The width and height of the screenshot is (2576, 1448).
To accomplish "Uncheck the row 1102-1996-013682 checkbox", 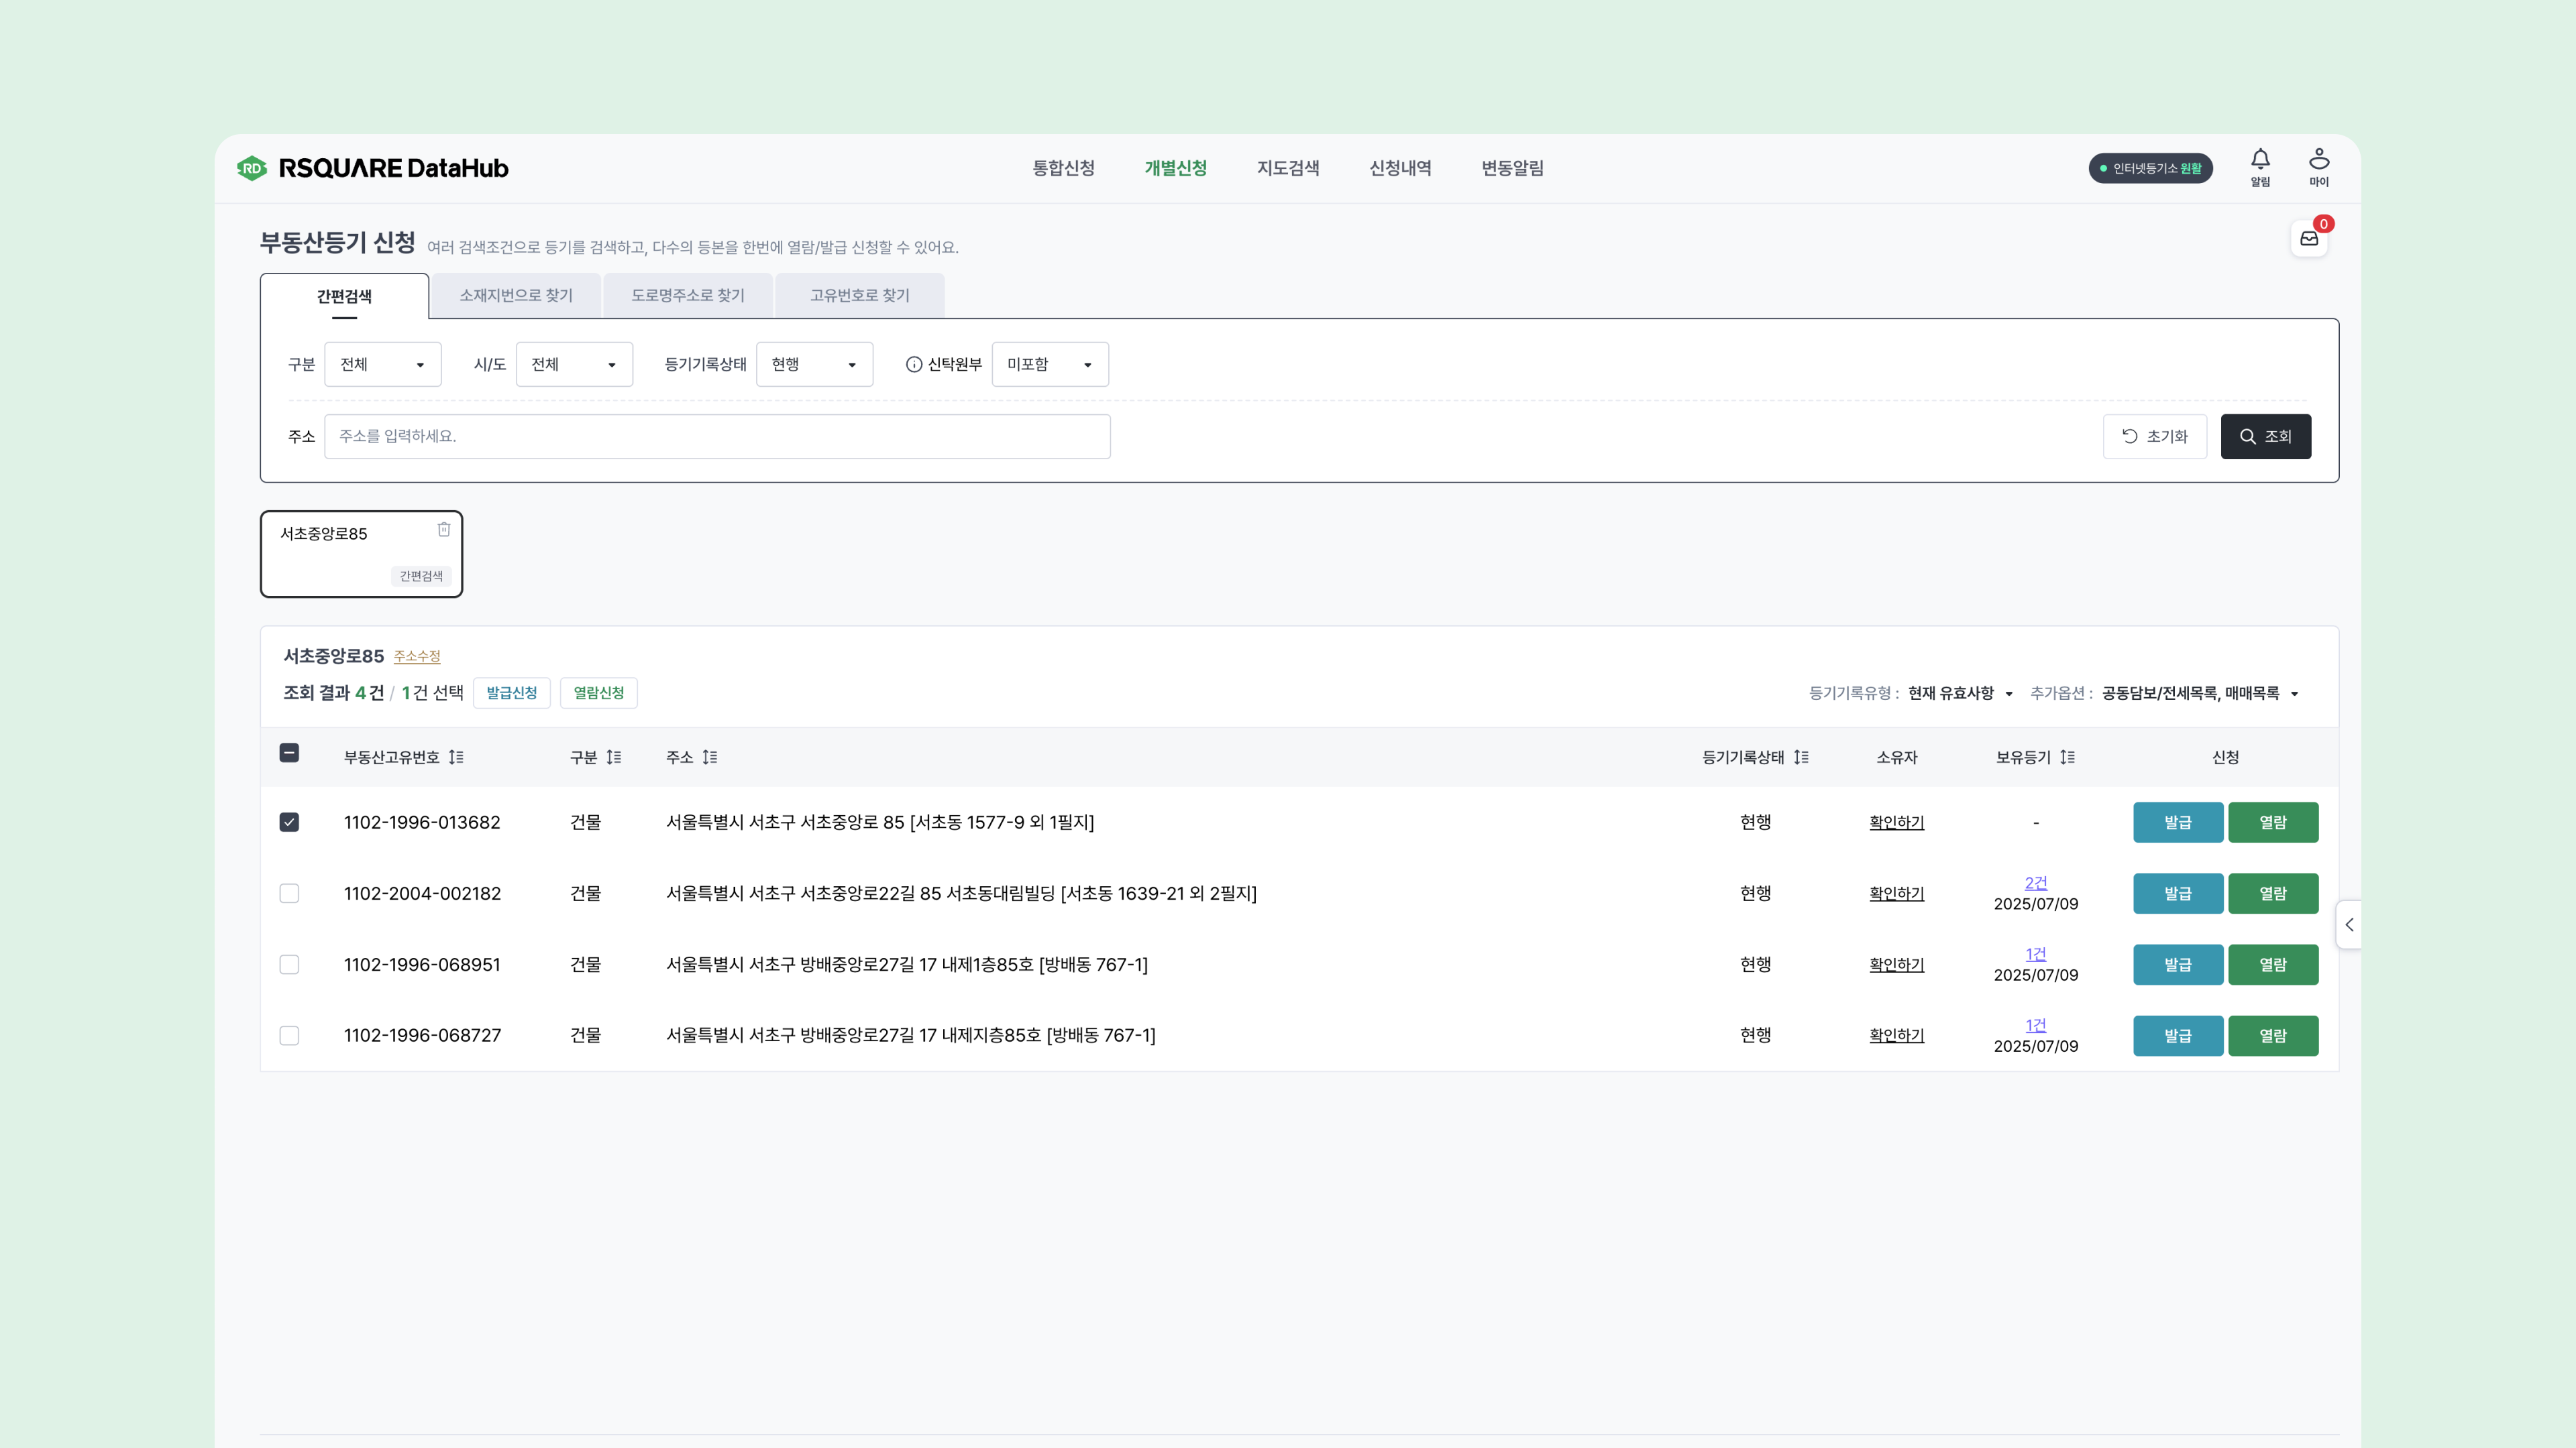I will coord(289,823).
